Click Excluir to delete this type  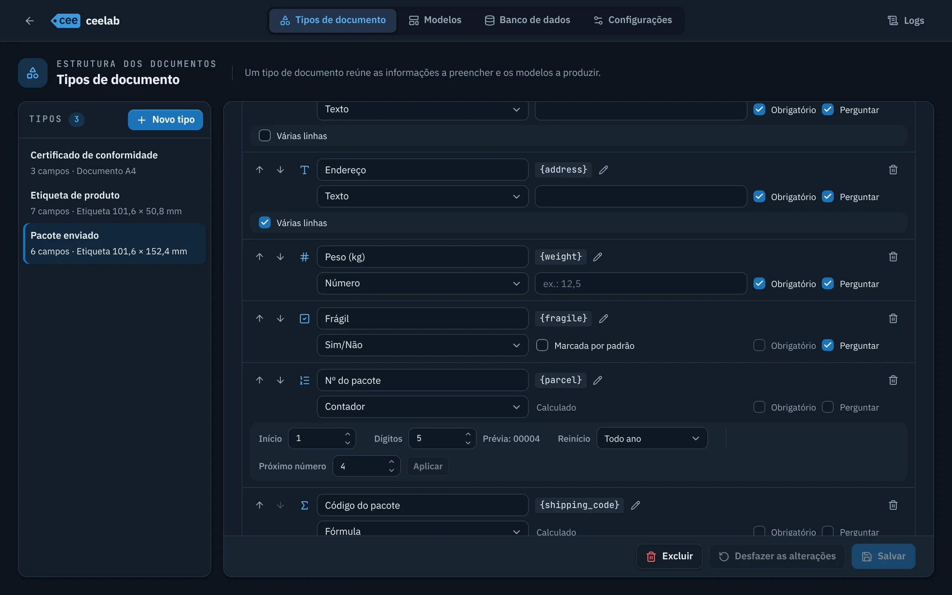coord(669,556)
